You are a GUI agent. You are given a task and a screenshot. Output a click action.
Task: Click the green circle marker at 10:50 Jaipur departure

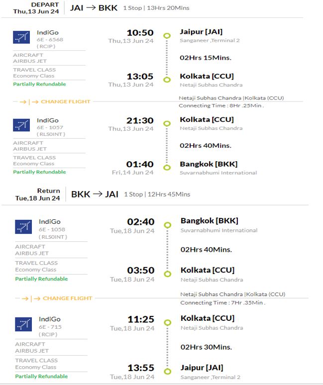pyautogui.click(x=167, y=36)
